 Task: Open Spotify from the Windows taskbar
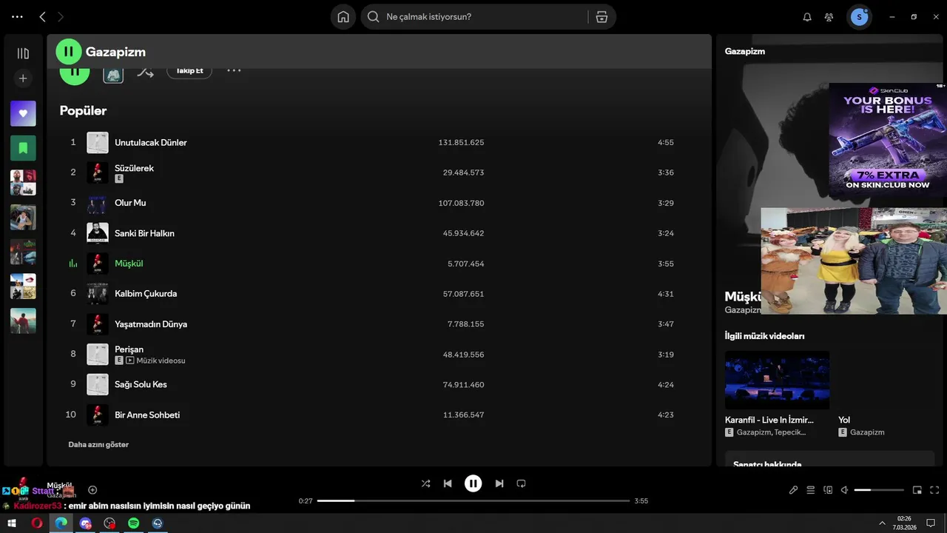(133, 523)
